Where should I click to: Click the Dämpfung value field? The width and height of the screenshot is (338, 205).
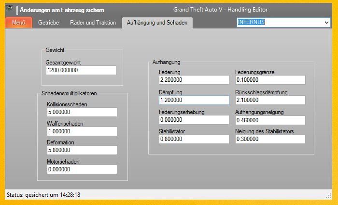pos(193,100)
